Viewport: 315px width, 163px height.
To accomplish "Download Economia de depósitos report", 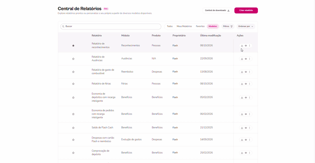I will click(x=242, y=97).
